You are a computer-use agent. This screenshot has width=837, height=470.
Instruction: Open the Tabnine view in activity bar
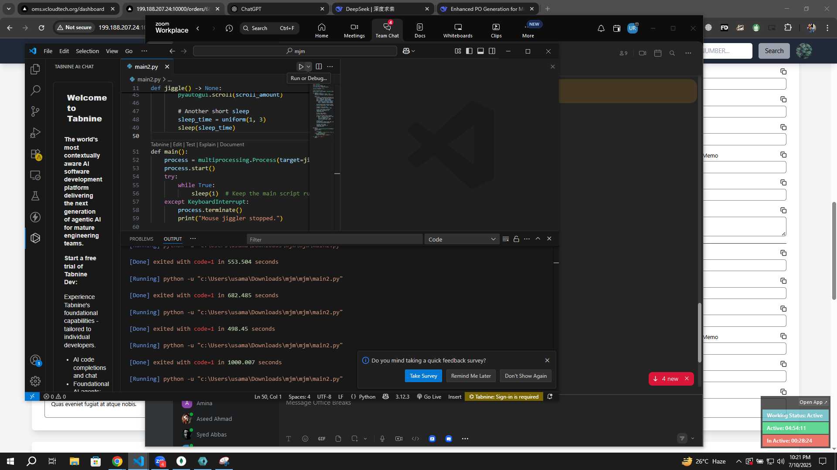(35, 238)
